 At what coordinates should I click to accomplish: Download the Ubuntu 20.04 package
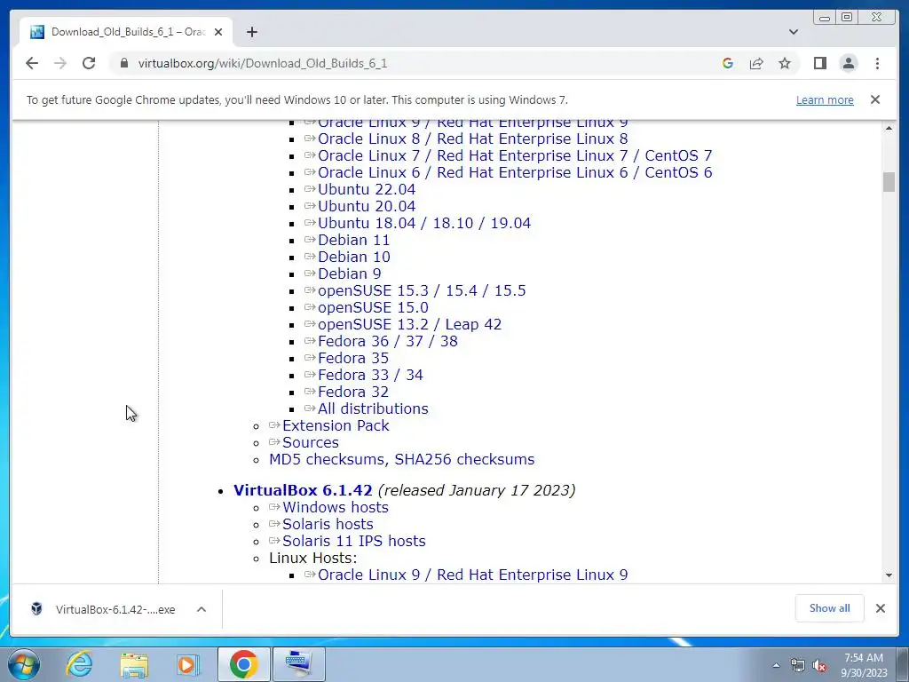(x=367, y=206)
